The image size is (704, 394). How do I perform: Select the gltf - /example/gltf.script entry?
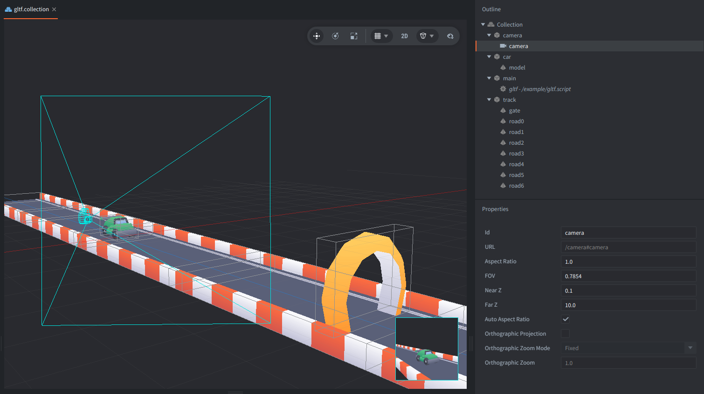[540, 89]
